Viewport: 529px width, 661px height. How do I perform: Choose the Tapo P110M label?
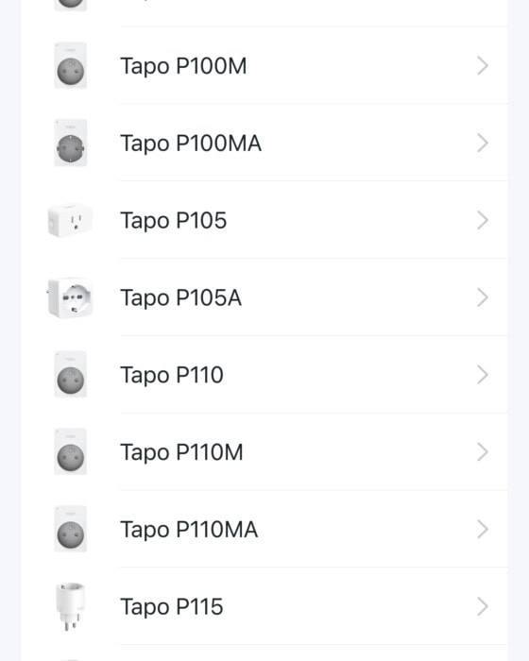(x=181, y=452)
